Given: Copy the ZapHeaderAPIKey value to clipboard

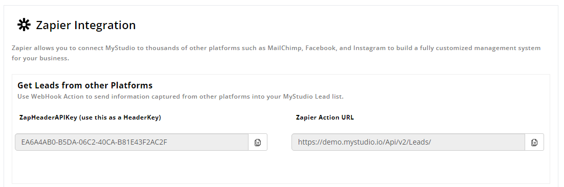Looking at the screenshot, I should coord(258,143).
